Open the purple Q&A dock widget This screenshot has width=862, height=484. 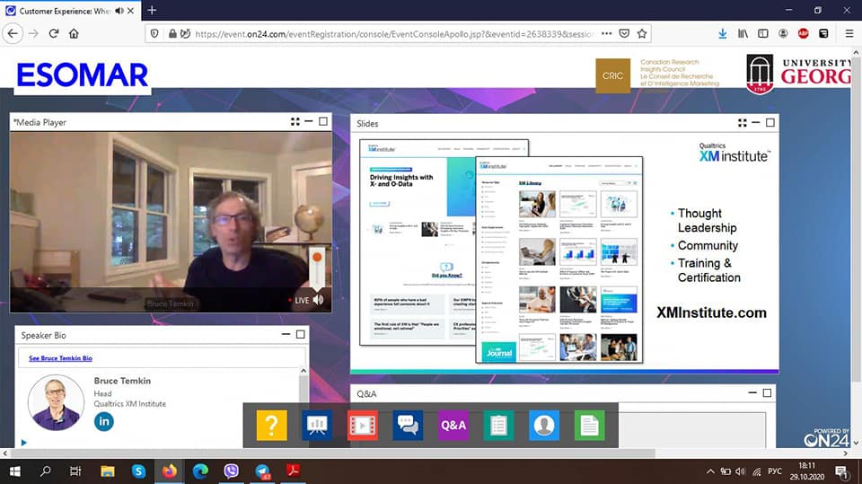click(x=453, y=425)
